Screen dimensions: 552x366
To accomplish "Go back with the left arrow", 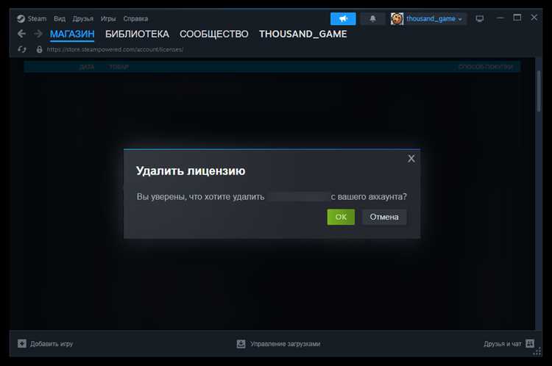I will point(21,34).
